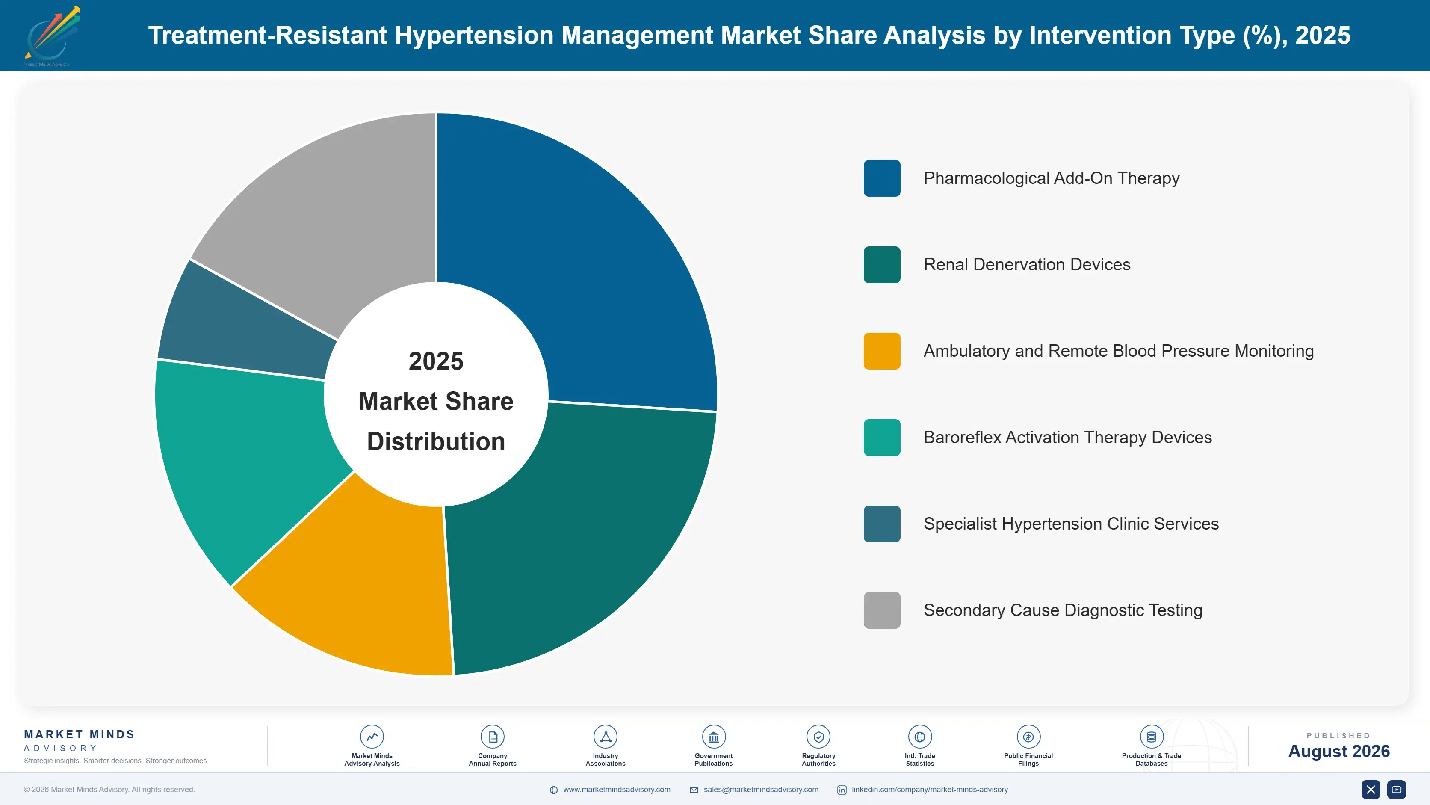Image resolution: width=1430 pixels, height=805 pixels.
Task: Click the globe icon beside website URL
Action: [553, 790]
